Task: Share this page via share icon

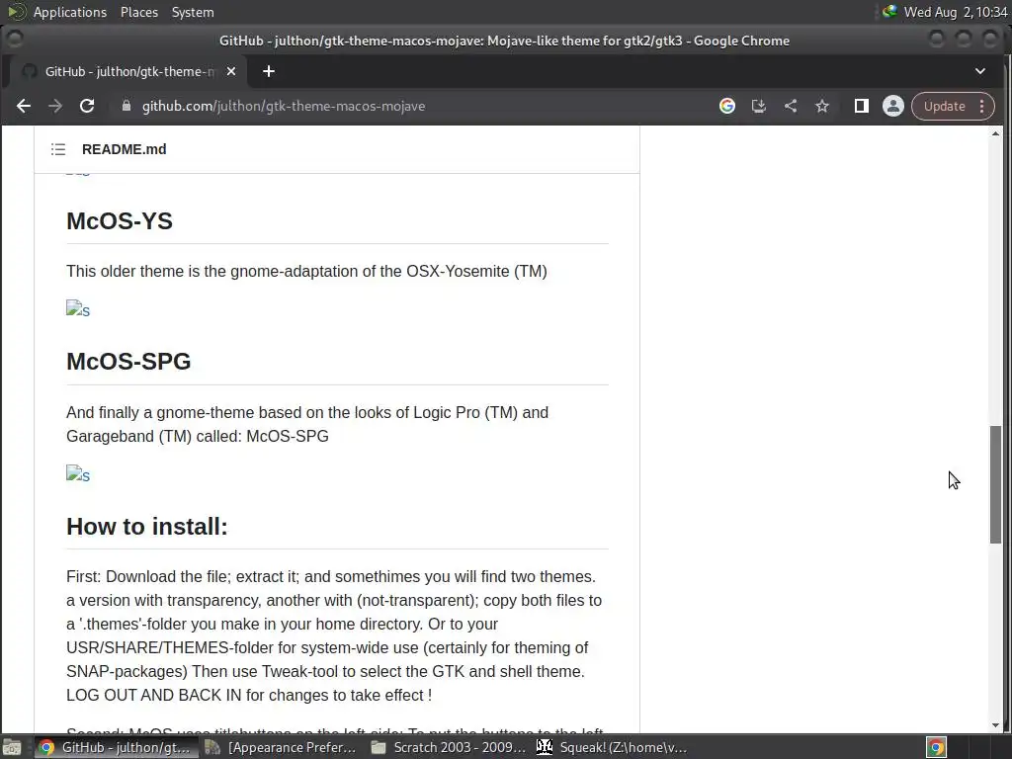Action: tap(791, 106)
